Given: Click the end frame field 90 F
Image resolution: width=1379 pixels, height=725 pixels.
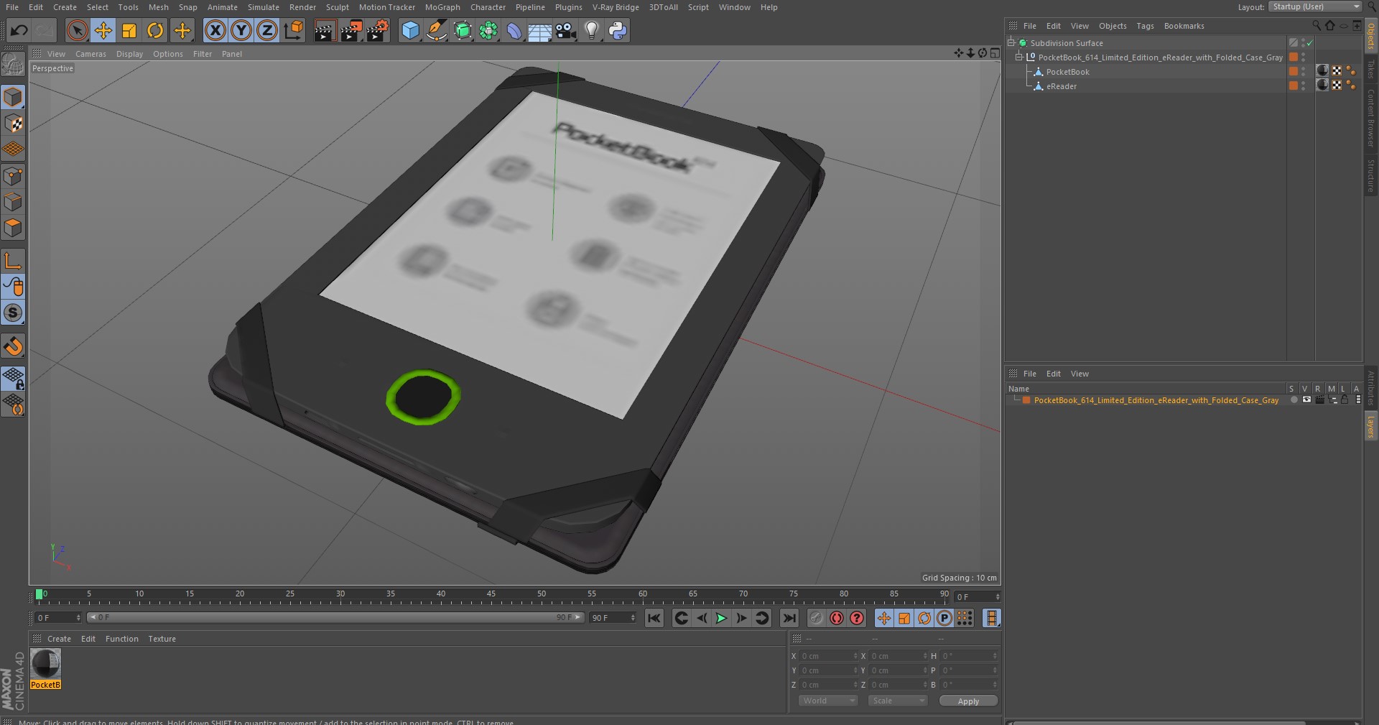Looking at the screenshot, I should pos(613,618).
